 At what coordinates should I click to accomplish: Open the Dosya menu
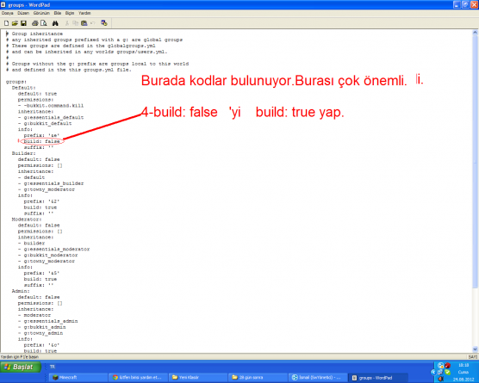click(x=8, y=13)
